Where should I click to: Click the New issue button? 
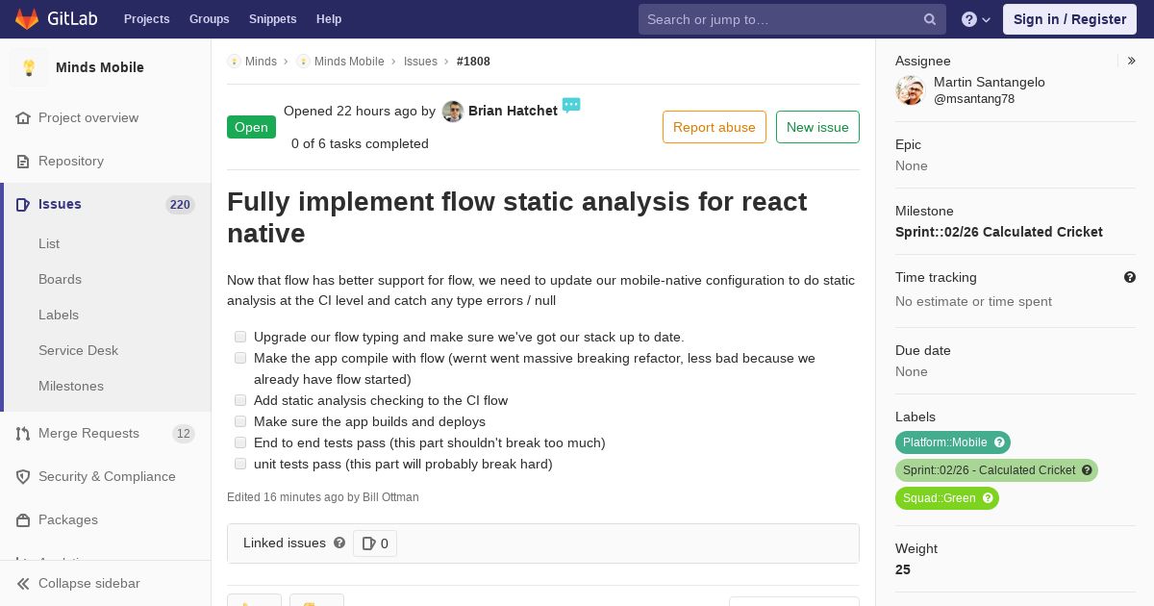pos(817,127)
